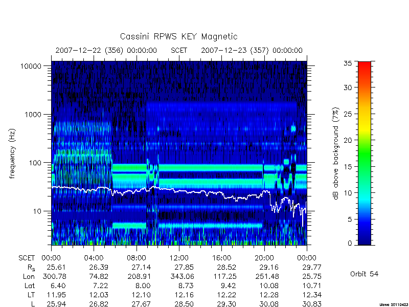Click the Lat value 9.42
Image resolution: width=409 pixels, height=307 pixels.
tap(229, 286)
